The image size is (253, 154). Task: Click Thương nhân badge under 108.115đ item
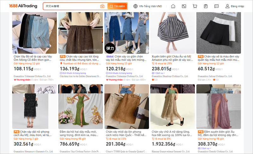click(x=22, y=80)
